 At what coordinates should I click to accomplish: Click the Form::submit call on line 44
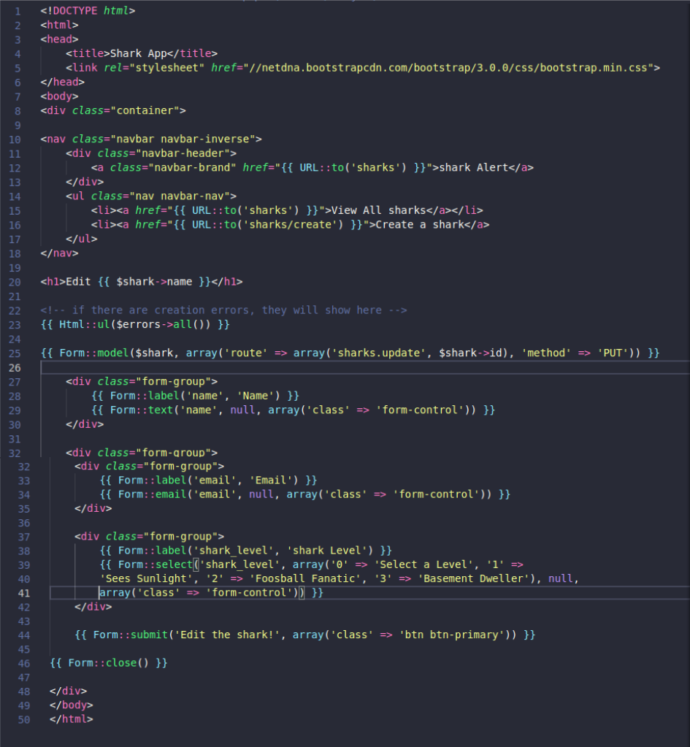pos(304,635)
